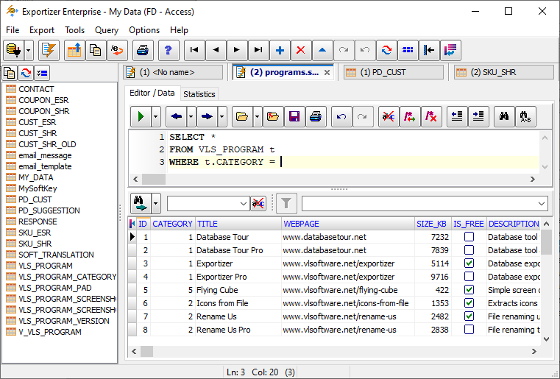
Task: Click the blue plus insert record icon
Action: [280, 50]
